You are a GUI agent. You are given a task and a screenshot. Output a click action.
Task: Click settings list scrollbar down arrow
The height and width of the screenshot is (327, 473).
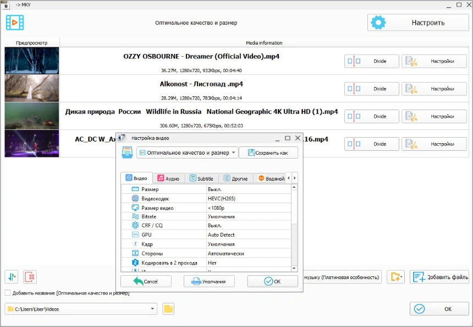click(294, 269)
